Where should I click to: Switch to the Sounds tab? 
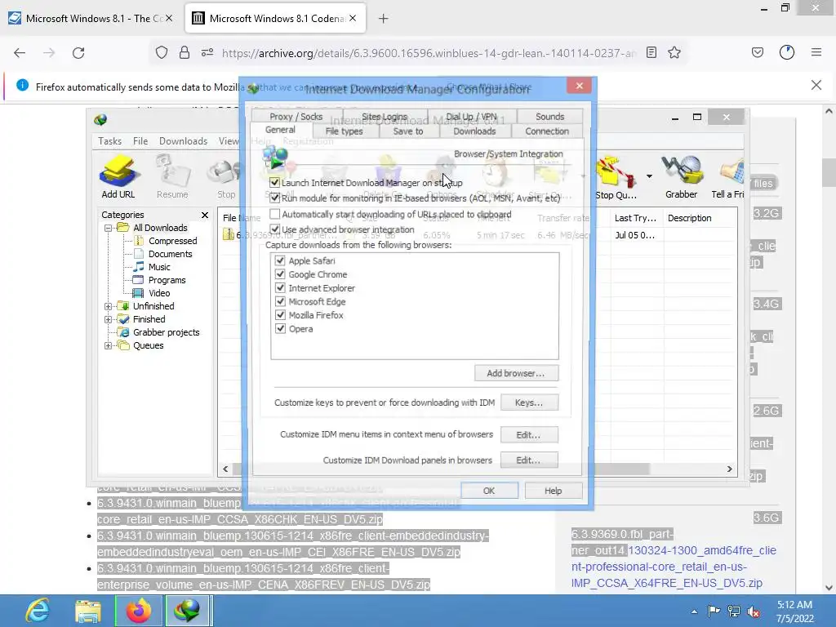tap(549, 116)
